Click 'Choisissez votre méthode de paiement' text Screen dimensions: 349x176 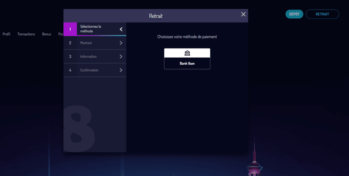[187, 37]
